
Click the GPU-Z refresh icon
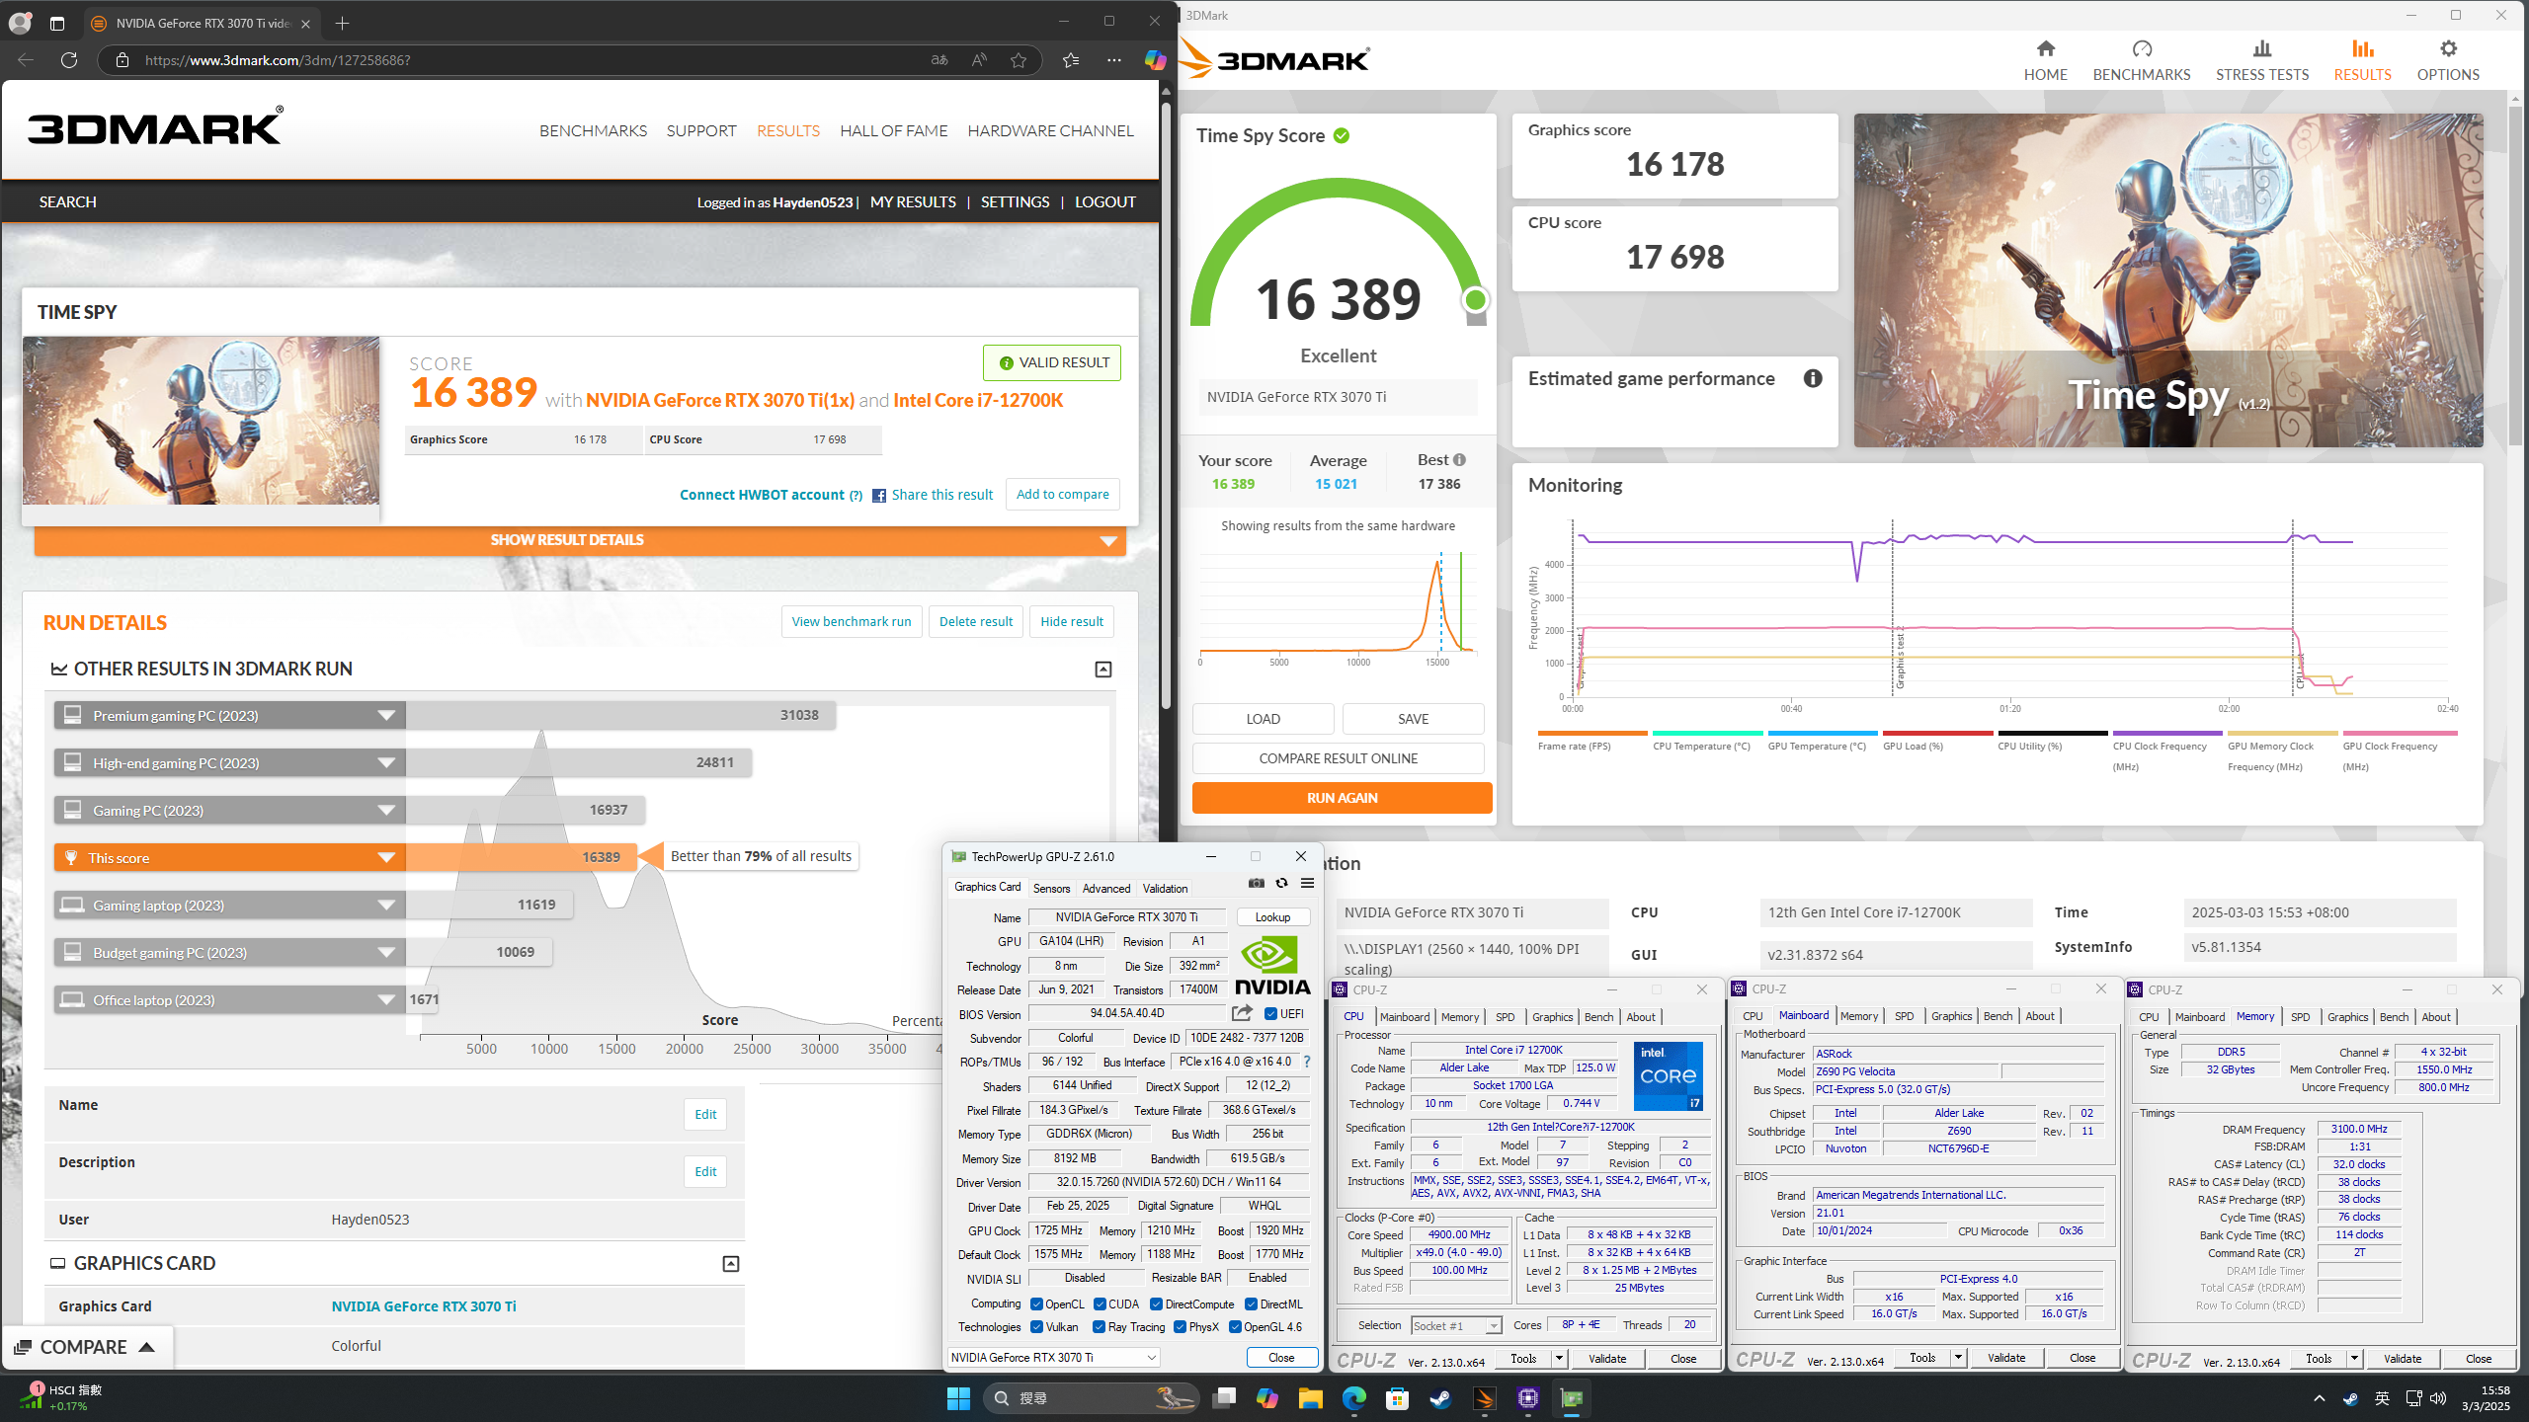(1281, 883)
